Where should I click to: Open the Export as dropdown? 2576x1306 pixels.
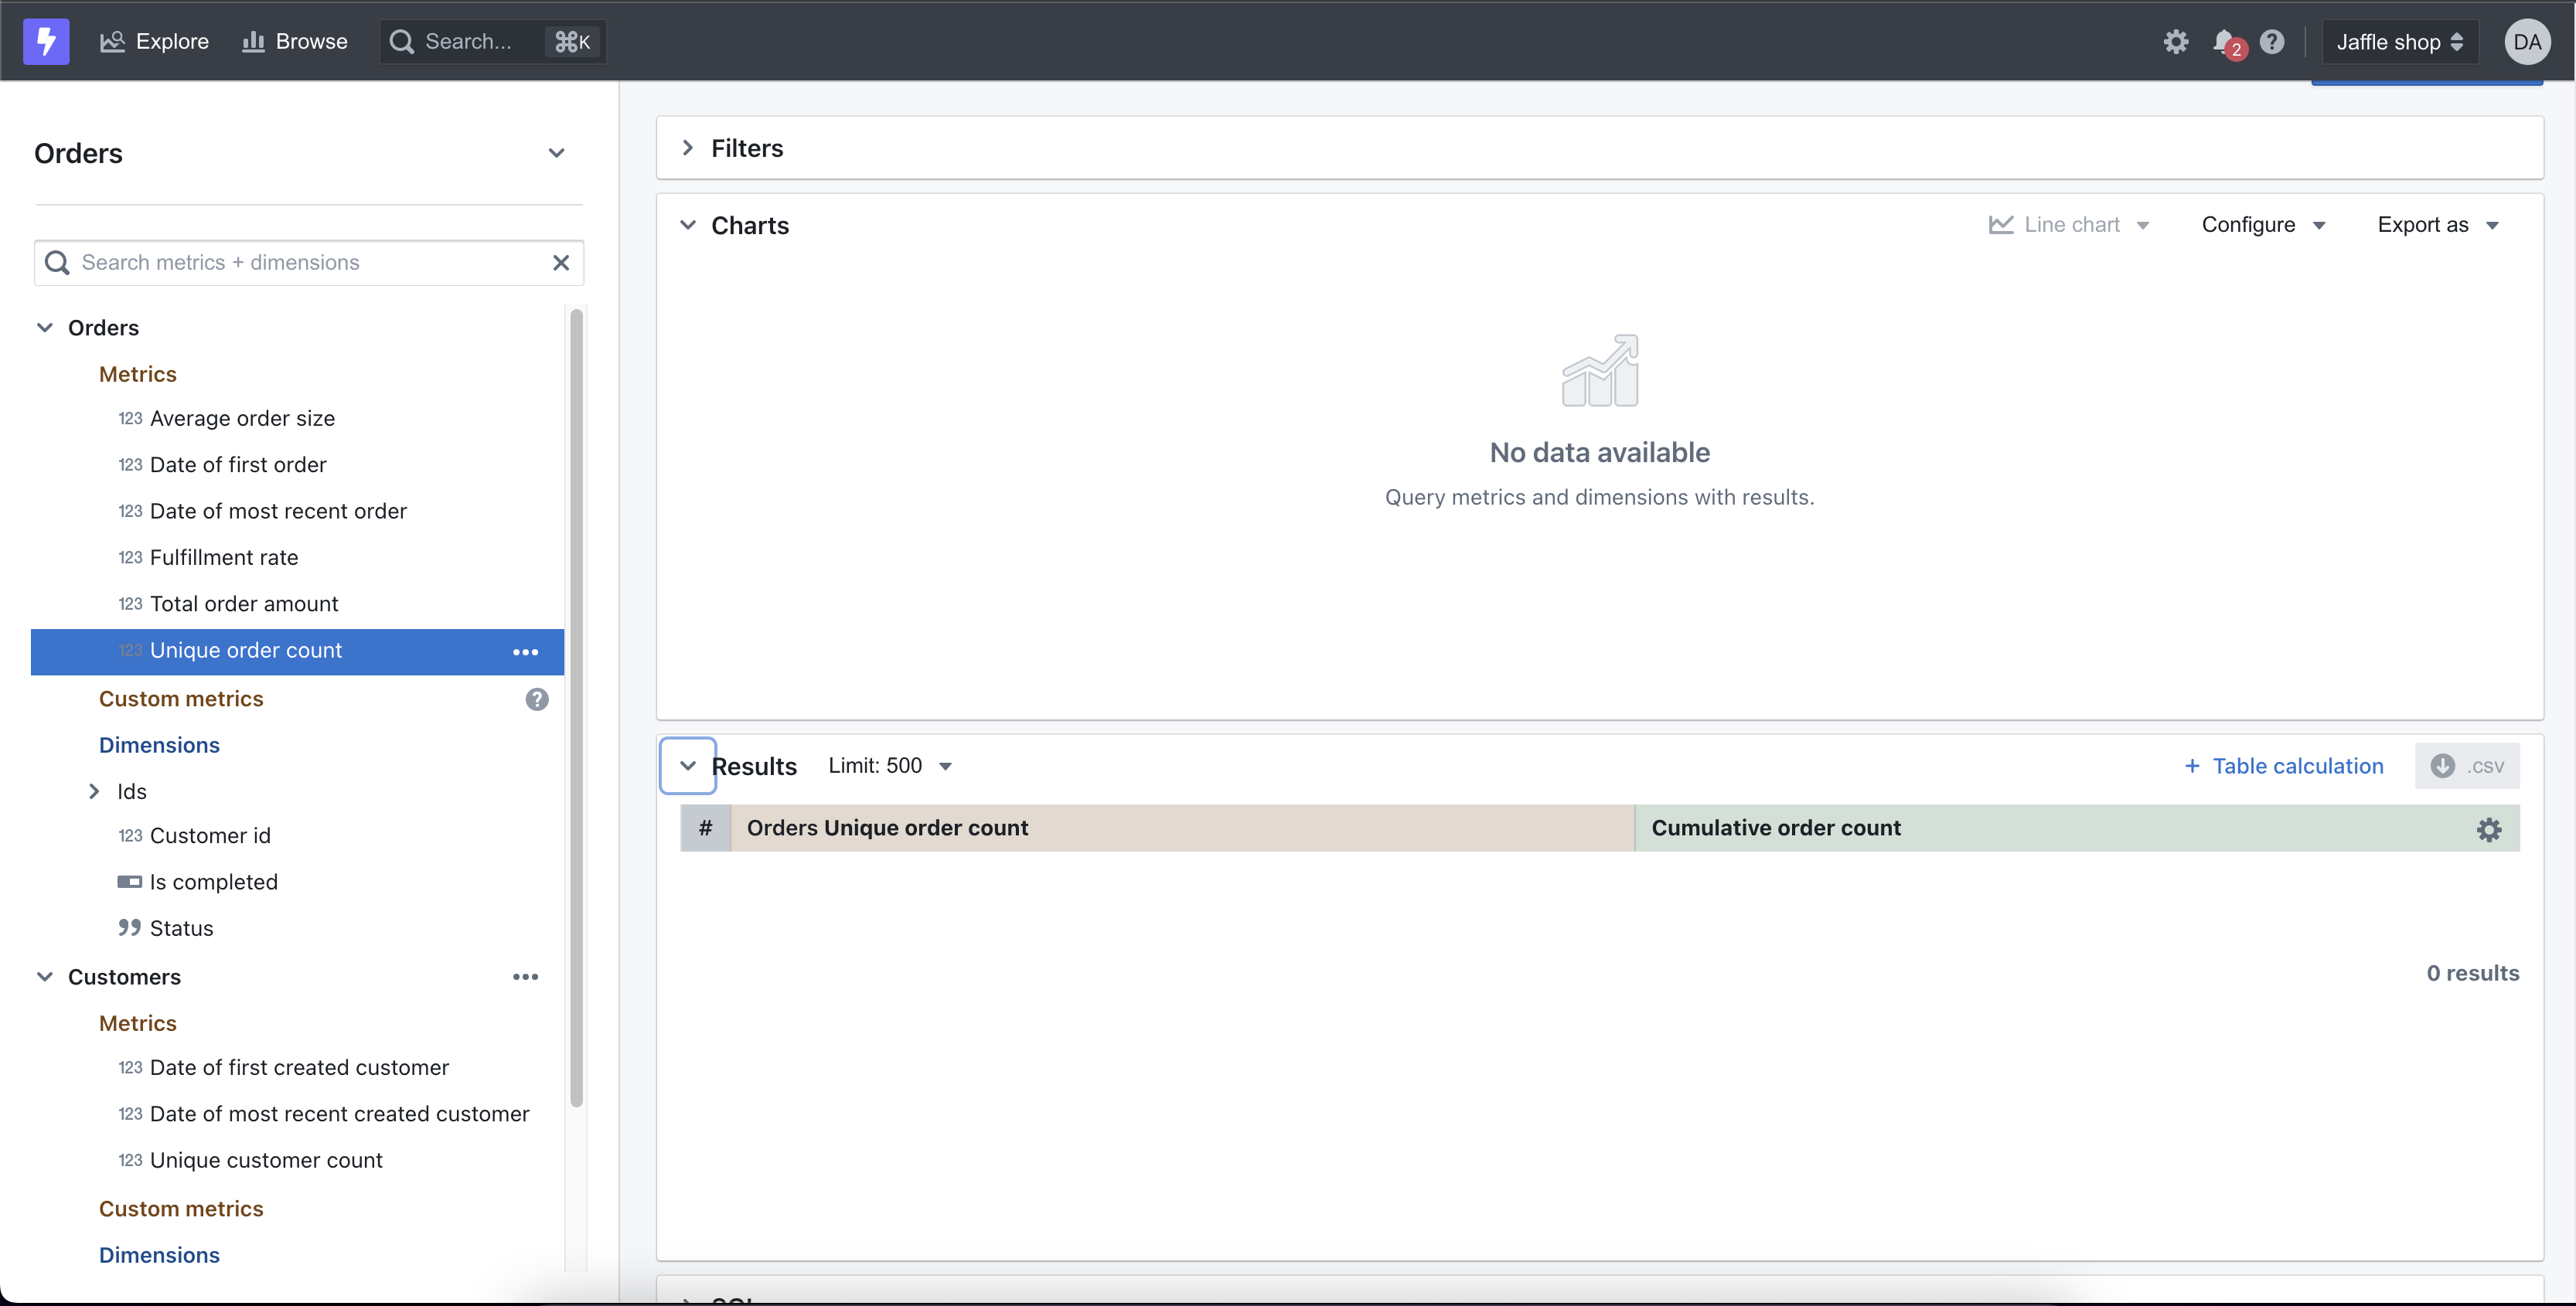[2438, 225]
